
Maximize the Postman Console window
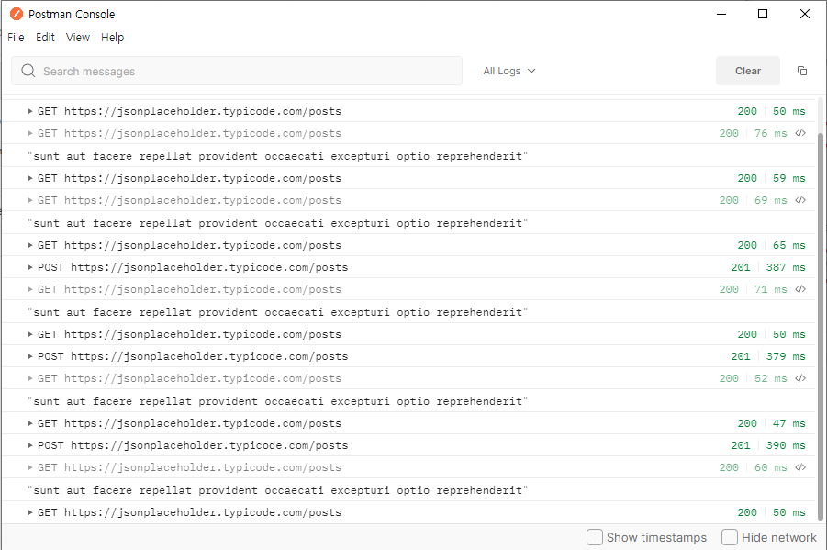pos(763,14)
